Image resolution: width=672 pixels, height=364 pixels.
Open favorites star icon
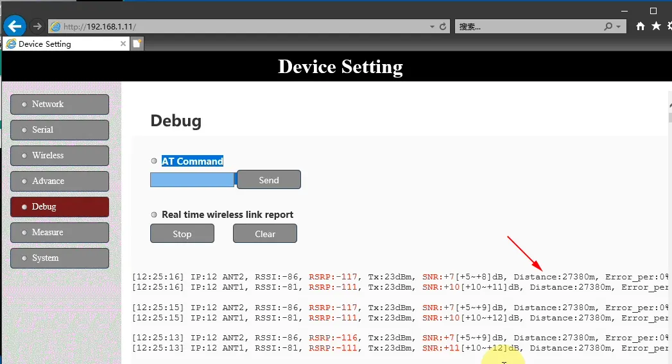point(655,26)
